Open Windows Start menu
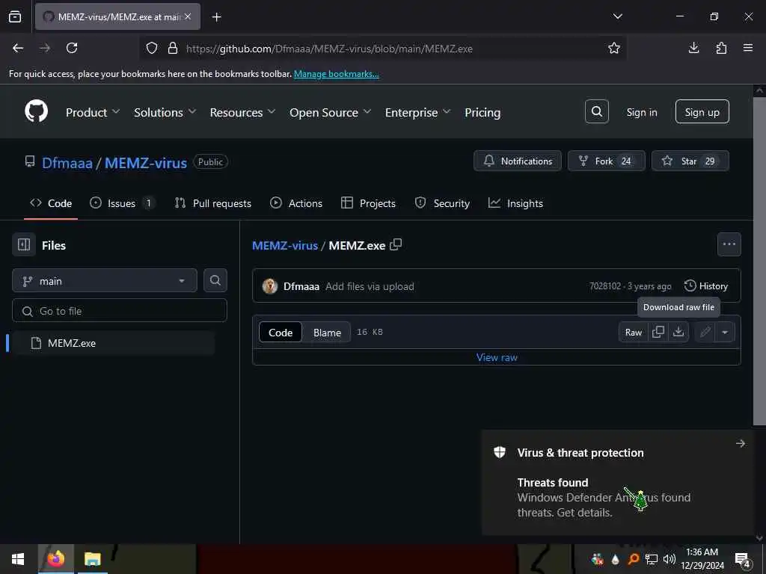766x574 pixels. (x=18, y=559)
